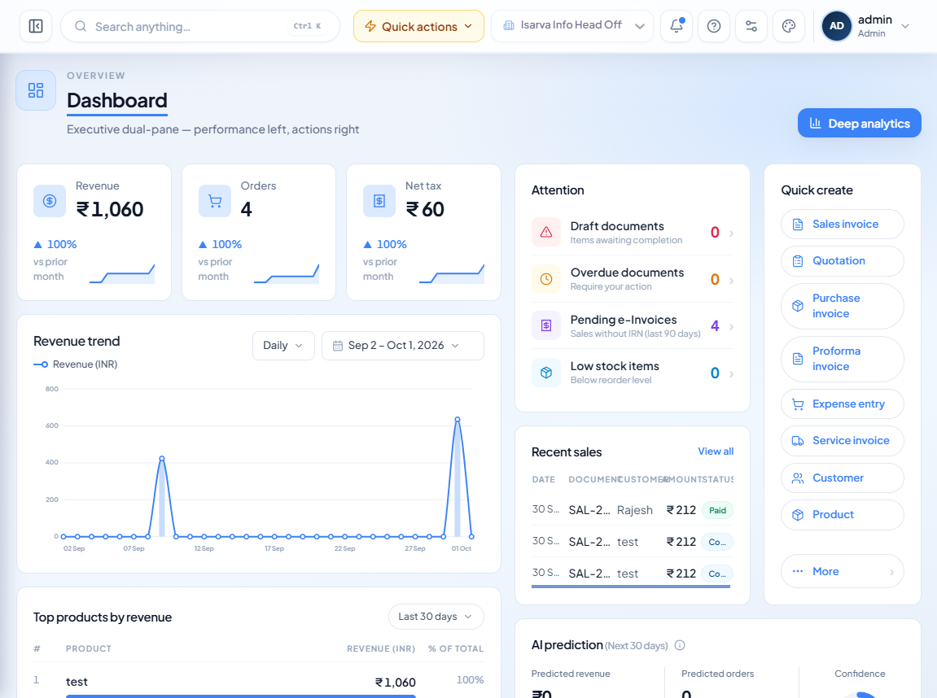Create a Proforma invoice

point(842,359)
